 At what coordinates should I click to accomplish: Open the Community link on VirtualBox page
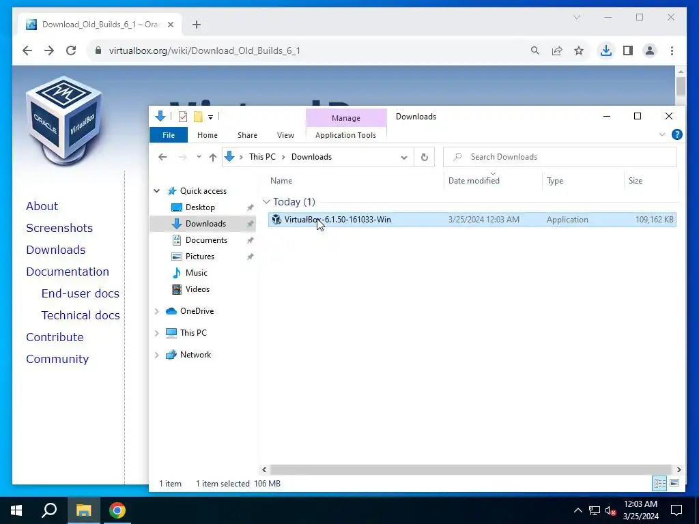point(57,359)
